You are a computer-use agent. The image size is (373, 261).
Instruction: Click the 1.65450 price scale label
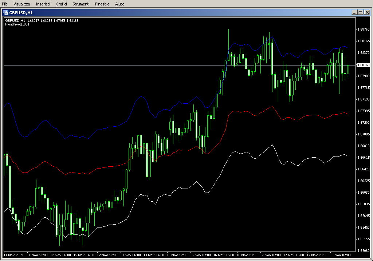pos(364,228)
